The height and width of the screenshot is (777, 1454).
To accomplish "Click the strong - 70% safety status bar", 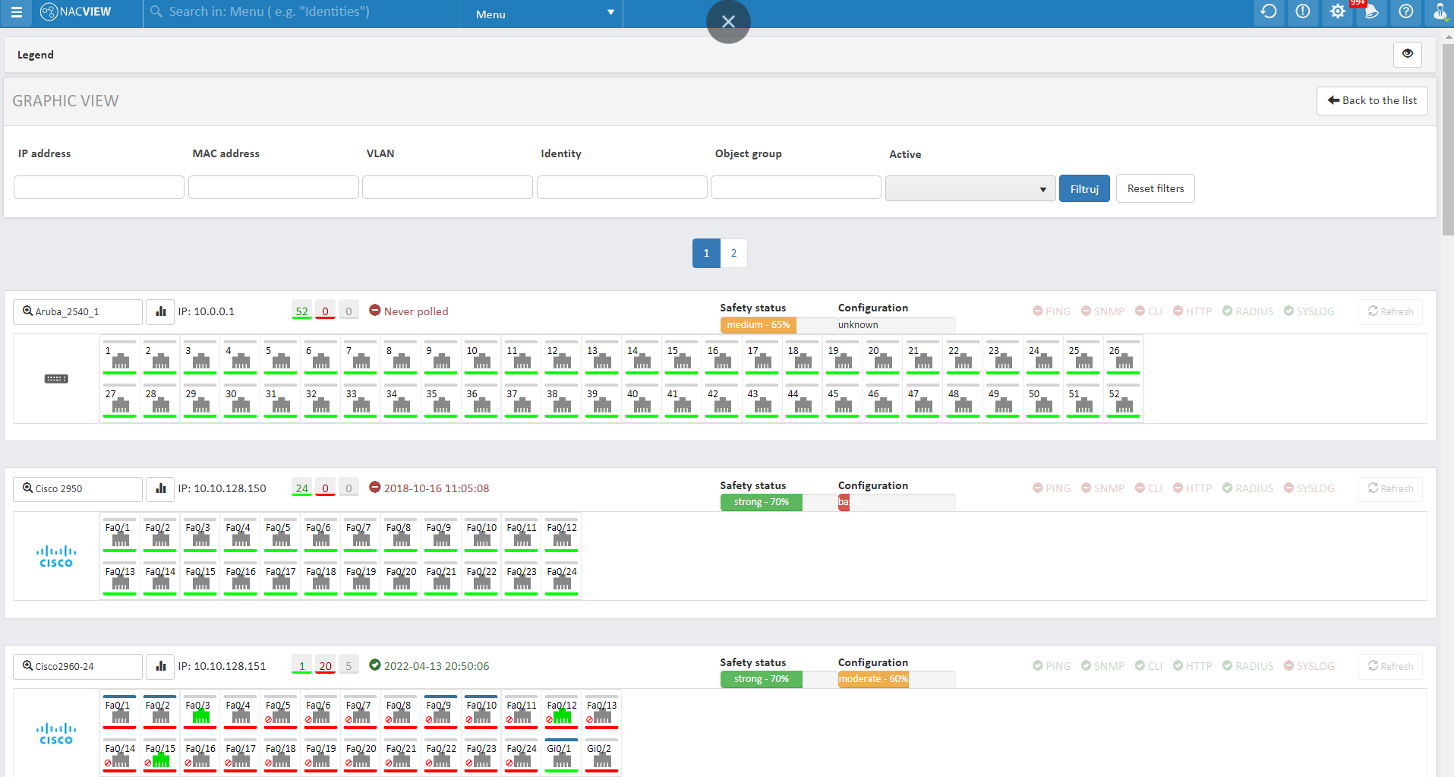I will [x=760, y=502].
